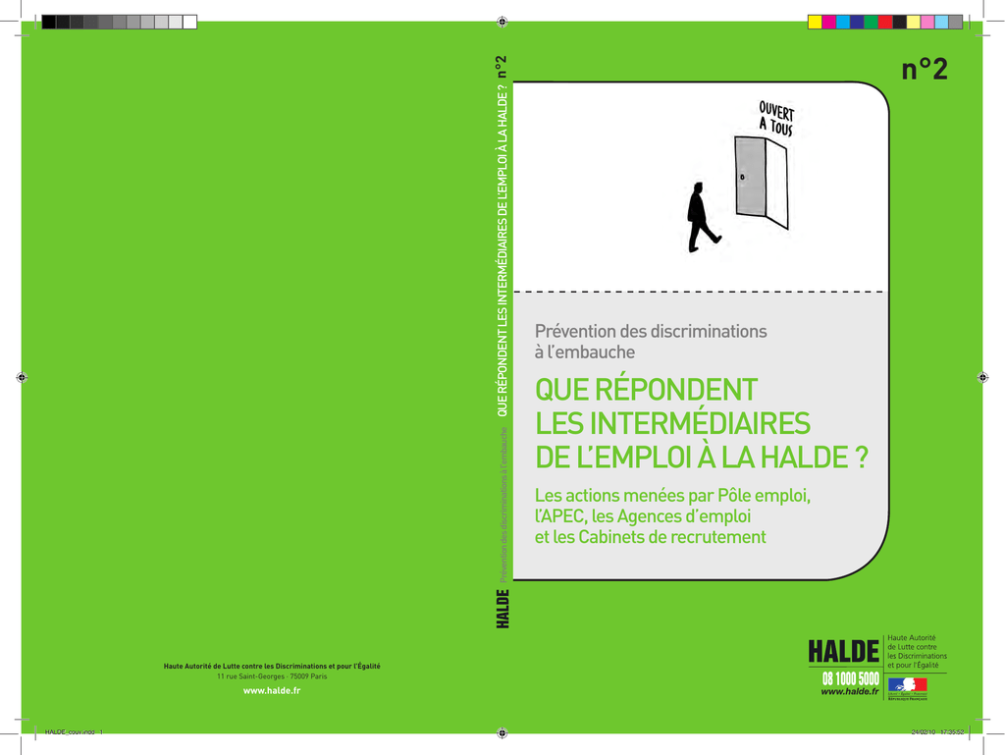Pick the cyan swatch in the color bar
The image size is (1005, 755).
(843, 22)
